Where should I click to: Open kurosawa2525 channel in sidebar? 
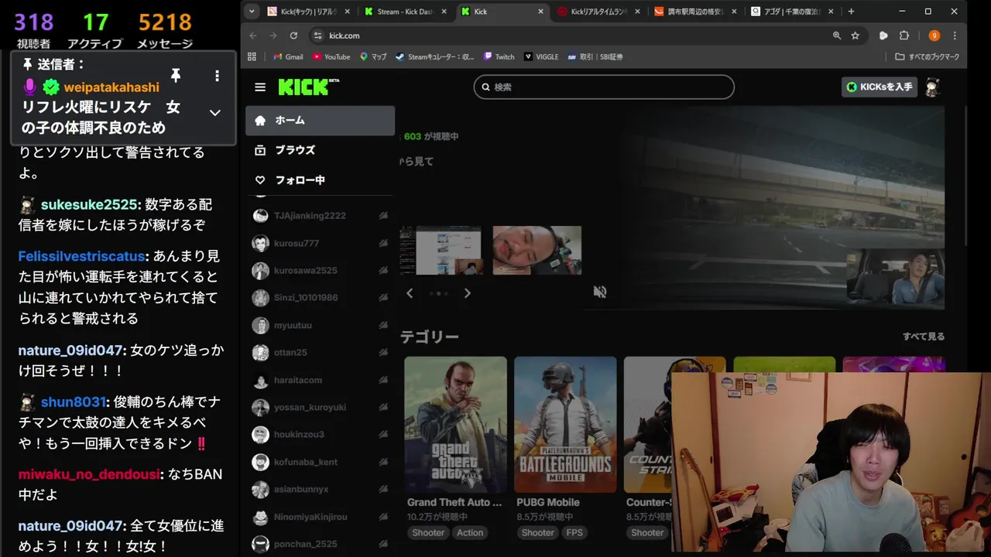[x=320, y=271]
